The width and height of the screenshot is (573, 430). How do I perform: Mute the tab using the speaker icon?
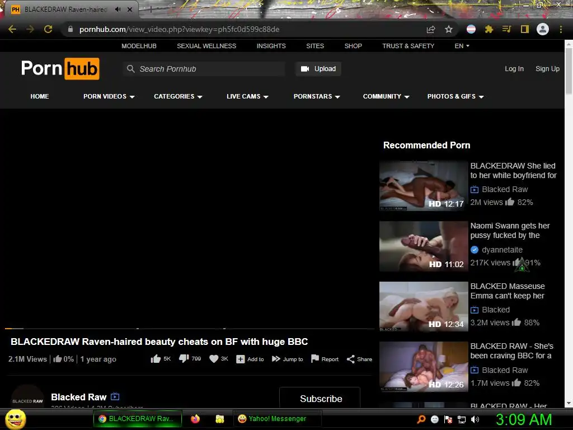pos(118,10)
